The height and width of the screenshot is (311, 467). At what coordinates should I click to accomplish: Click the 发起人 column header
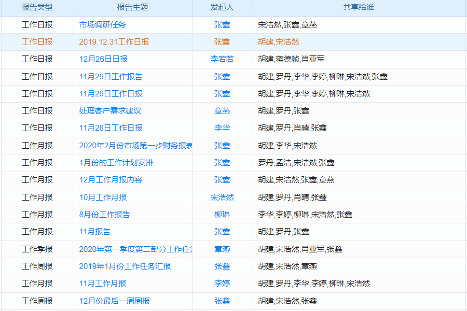click(x=222, y=7)
